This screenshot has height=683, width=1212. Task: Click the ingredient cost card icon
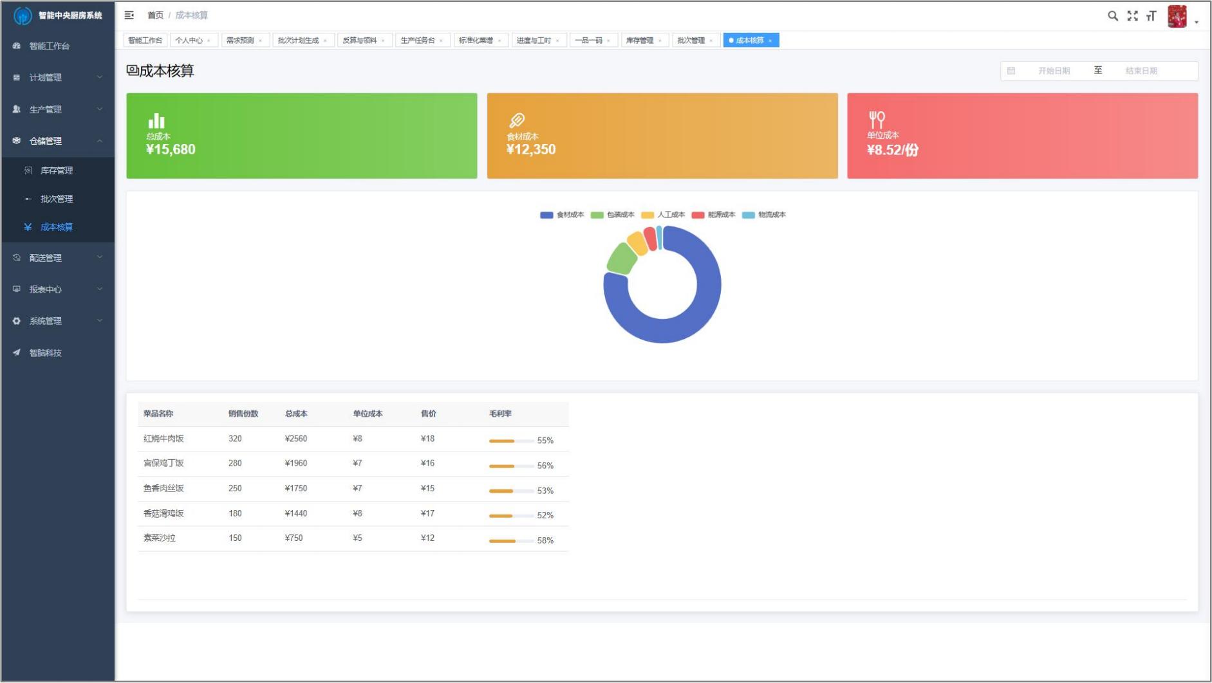pyautogui.click(x=517, y=120)
